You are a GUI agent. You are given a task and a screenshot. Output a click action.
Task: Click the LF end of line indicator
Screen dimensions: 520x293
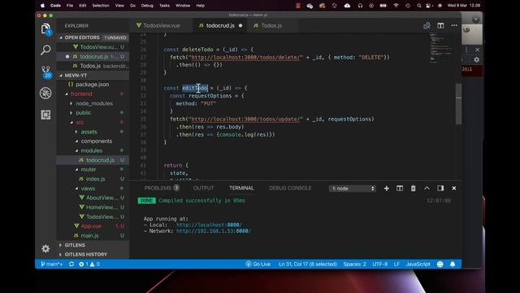coord(396,264)
